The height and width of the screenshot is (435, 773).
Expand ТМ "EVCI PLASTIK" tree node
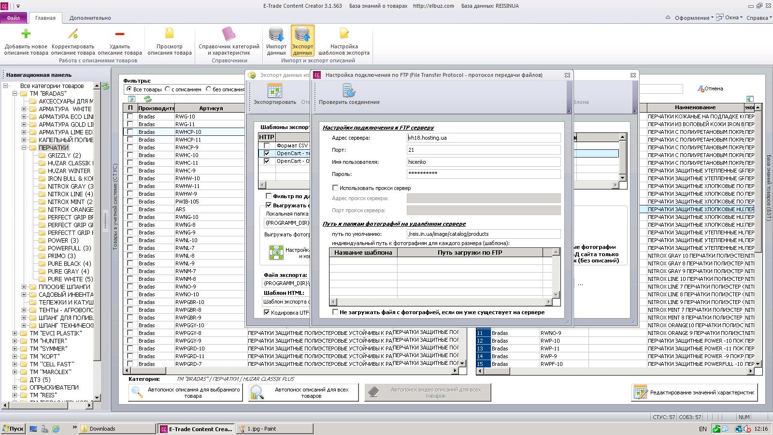pyautogui.click(x=14, y=333)
